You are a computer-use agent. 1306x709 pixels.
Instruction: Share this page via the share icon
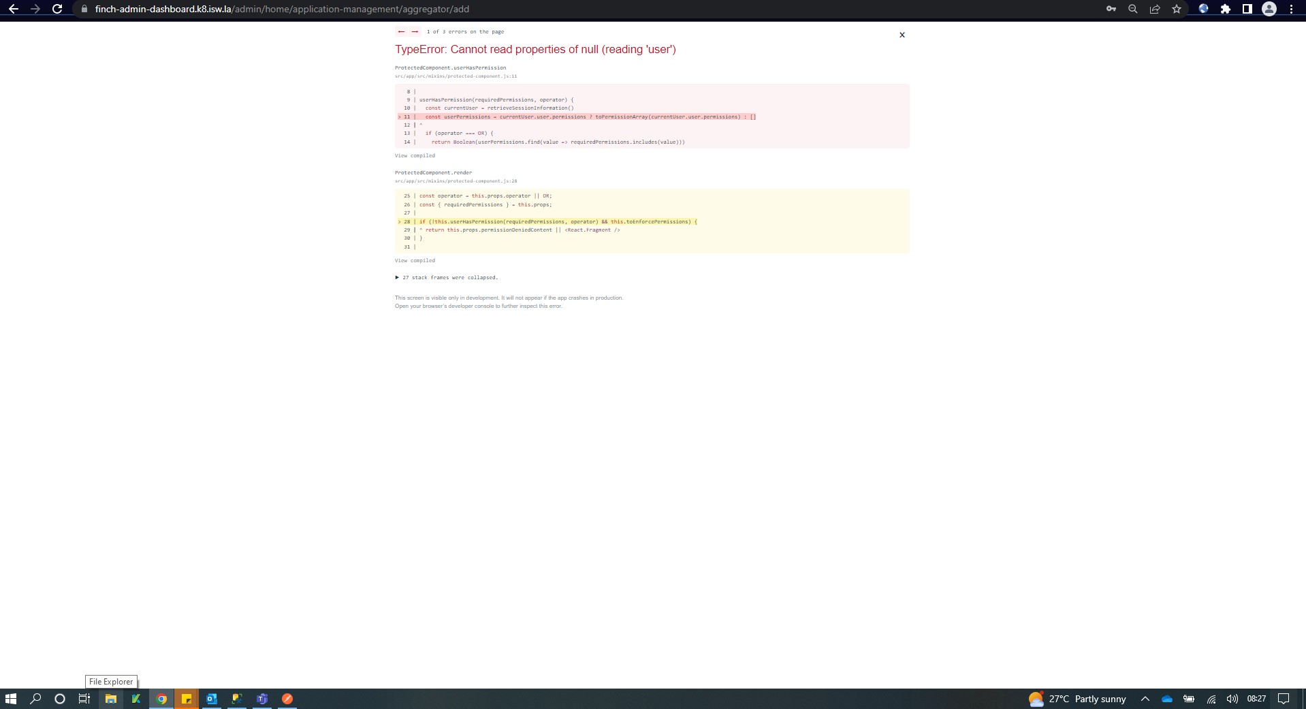click(x=1155, y=9)
